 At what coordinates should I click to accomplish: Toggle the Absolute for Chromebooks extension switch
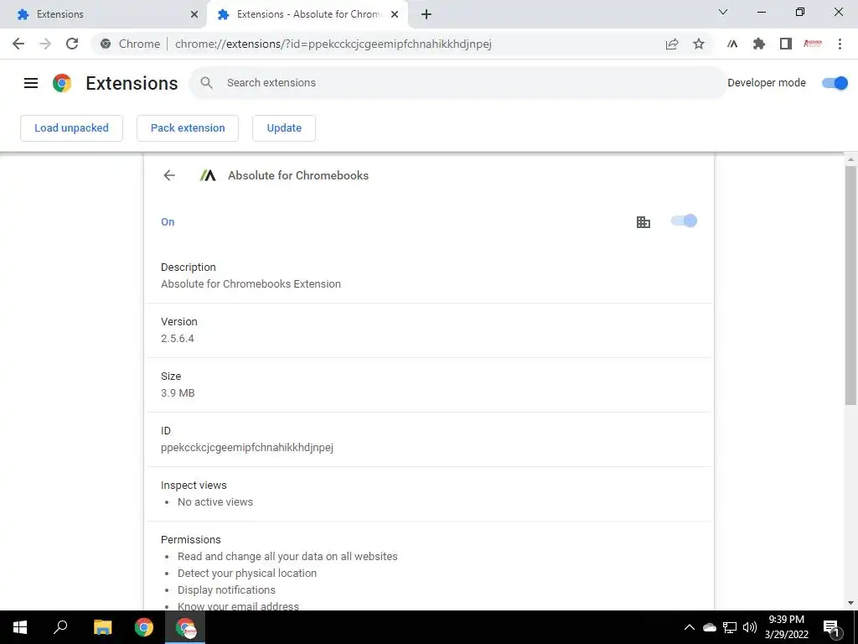pyautogui.click(x=684, y=221)
